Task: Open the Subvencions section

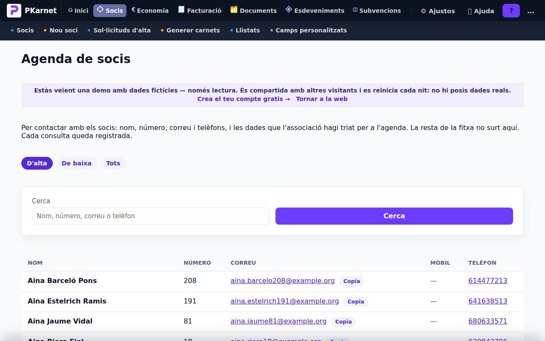Action: point(377,11)
